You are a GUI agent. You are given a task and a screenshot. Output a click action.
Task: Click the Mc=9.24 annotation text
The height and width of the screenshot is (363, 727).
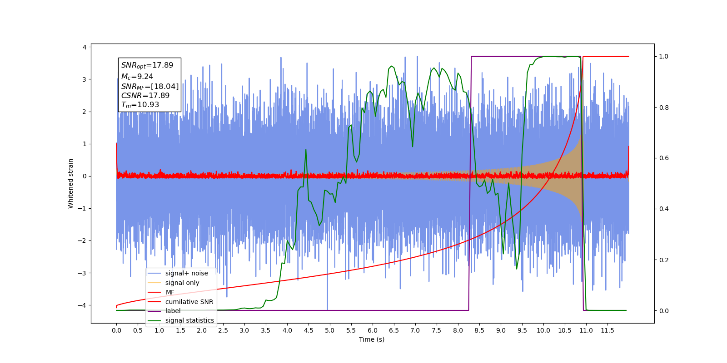(137, 76)
